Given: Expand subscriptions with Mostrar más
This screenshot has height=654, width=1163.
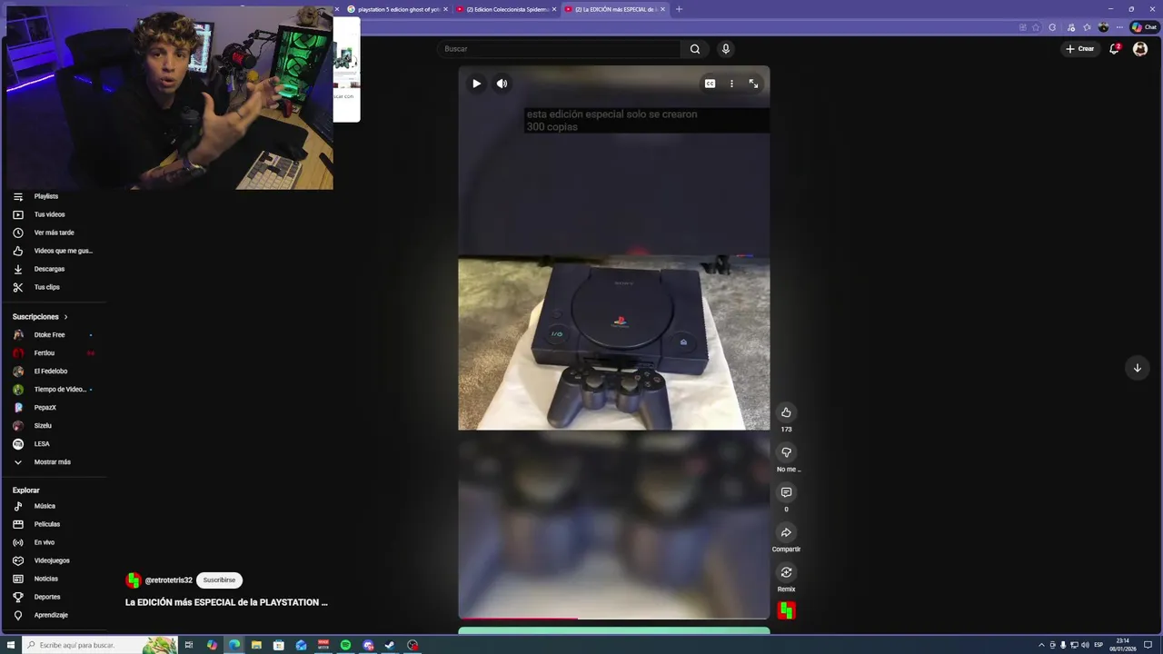Looking at the screenshot, I should click(53, 462).
